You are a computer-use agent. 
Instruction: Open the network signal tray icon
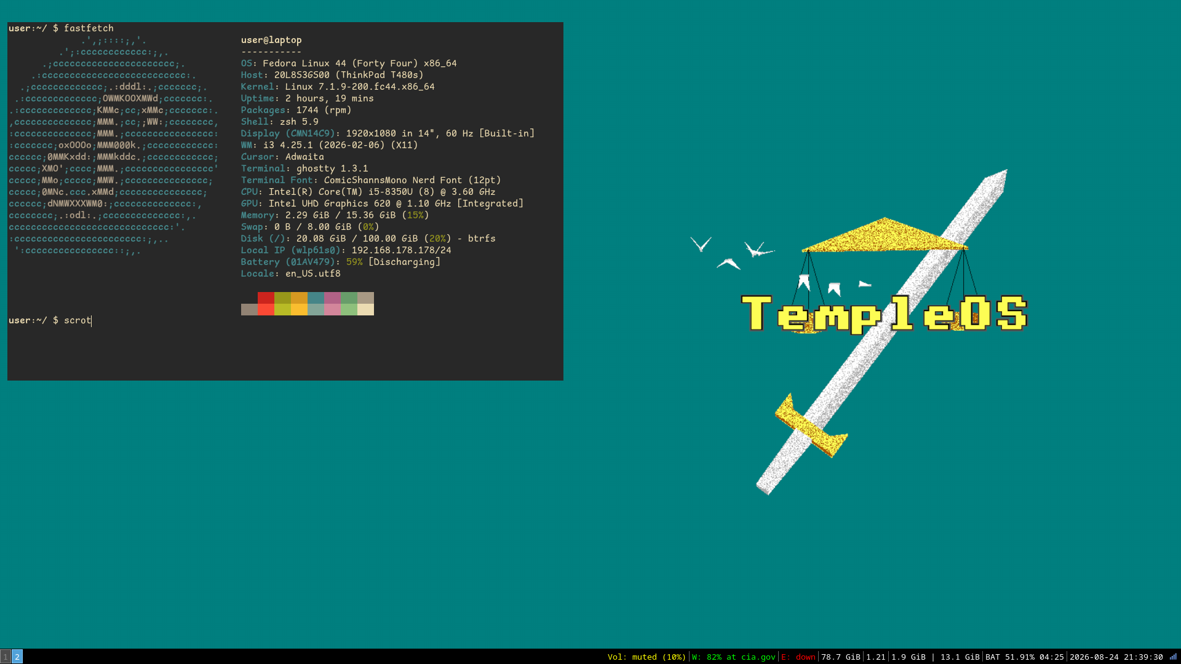tap(1173, 657)
